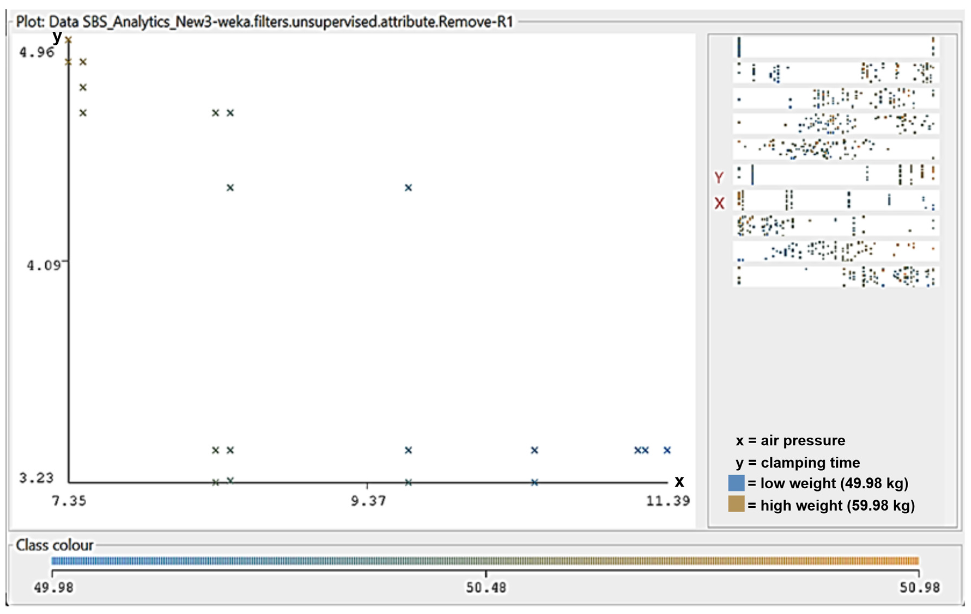Click the Class colour gradient bar
Image resolution: width=971 pixels, height=614 pixels.
point(485,561)
